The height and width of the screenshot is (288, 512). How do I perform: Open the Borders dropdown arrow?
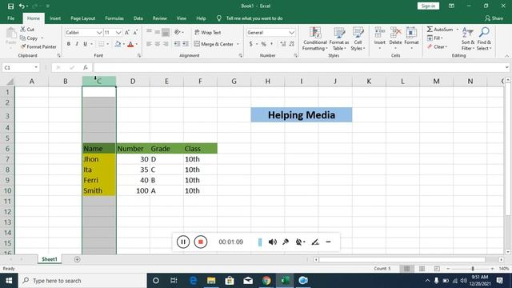tap(107, 44)
